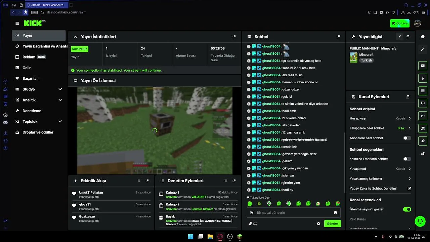Toggle chat widget icon in right sidebar
Image resolution: width=430 pixels, height=242 pixels.
423,103
